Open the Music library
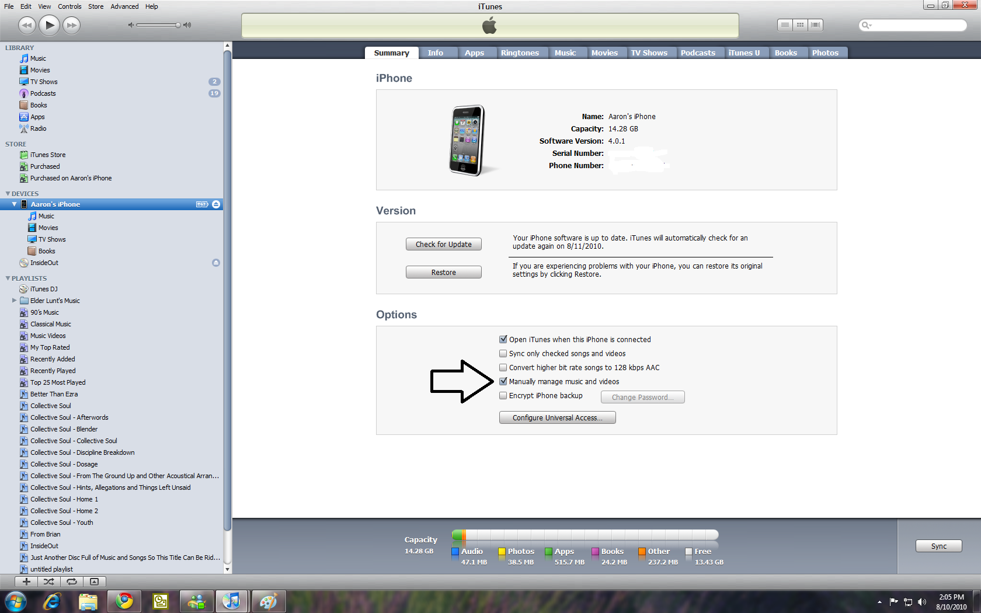The image size is (981, 613). pyautogui.click(x=38, y=58)
